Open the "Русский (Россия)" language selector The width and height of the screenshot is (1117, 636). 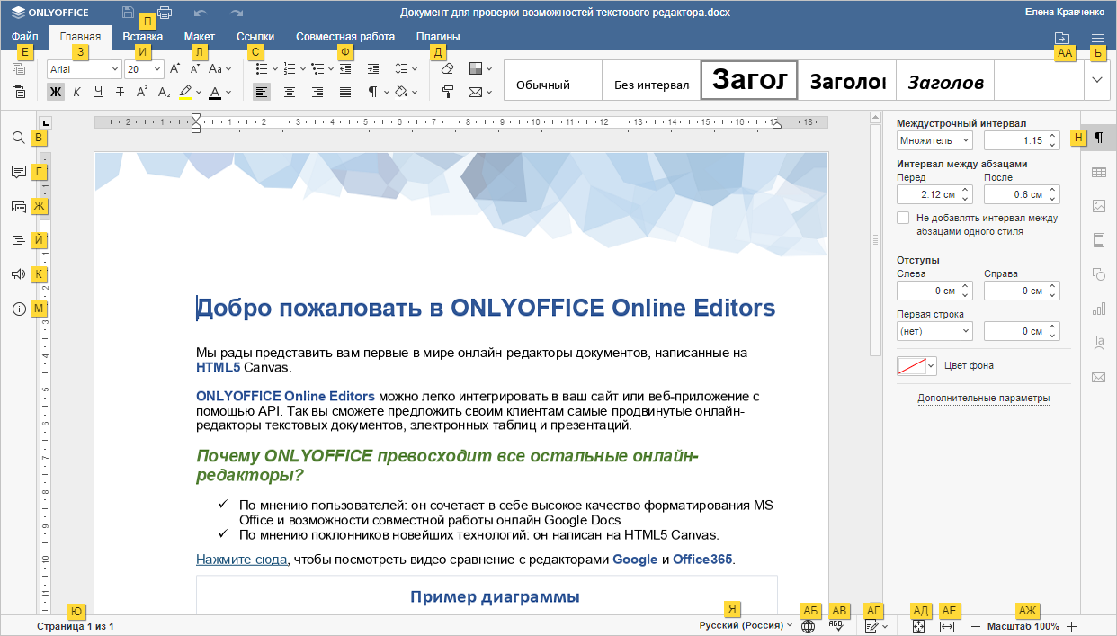tap(746, 626)
